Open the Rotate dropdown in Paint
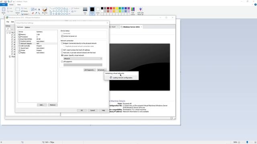 pos(25,14)
